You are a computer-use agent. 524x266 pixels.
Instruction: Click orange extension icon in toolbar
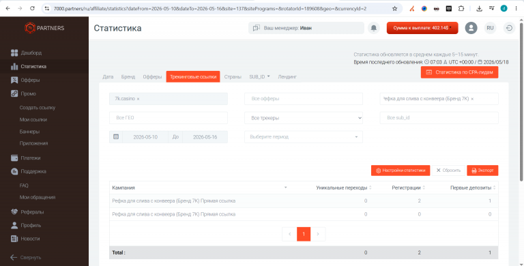pos(412,9)
